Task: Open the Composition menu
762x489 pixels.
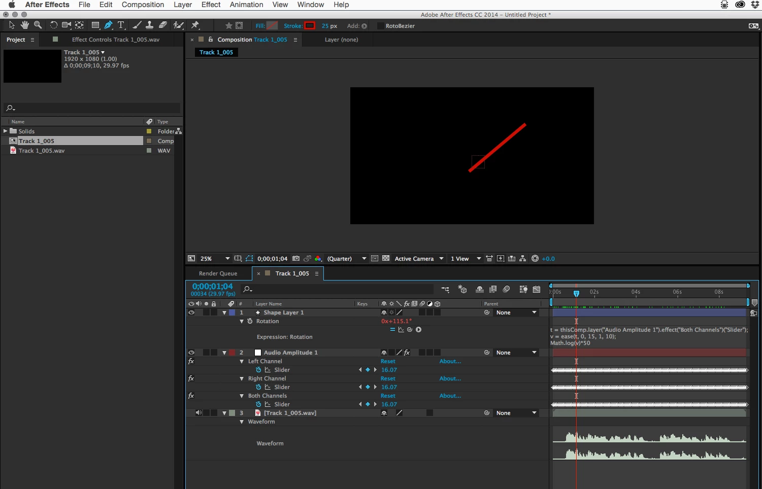Action: (x=143, y=5)
